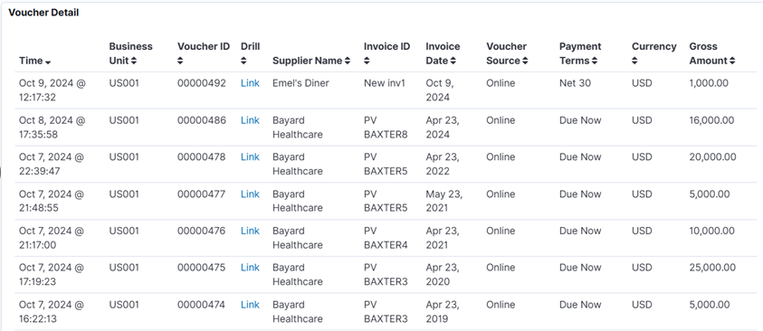The width and height of the screenshot is (763, 331).
Task: Open drill Link for voucher 00000486
Action: [x=250, y=120]
